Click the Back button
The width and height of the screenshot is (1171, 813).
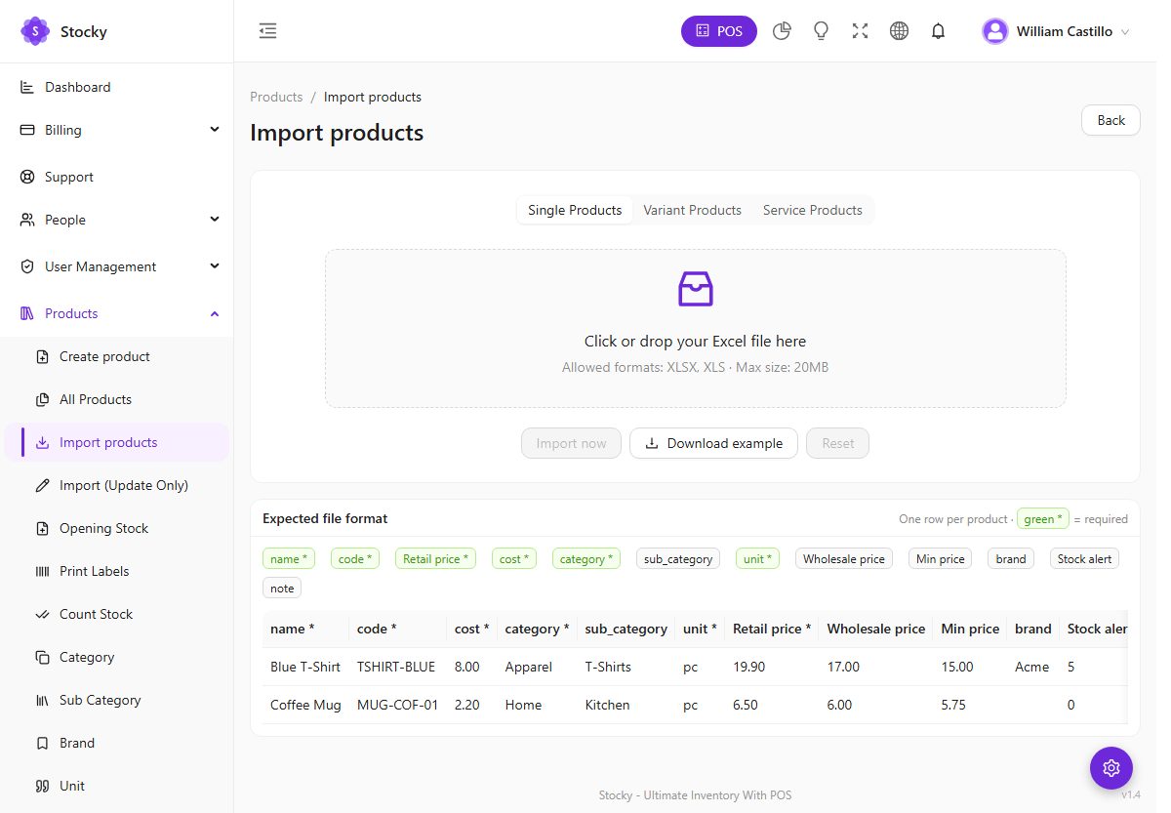pyautogui.click(x=1110, y=120)
